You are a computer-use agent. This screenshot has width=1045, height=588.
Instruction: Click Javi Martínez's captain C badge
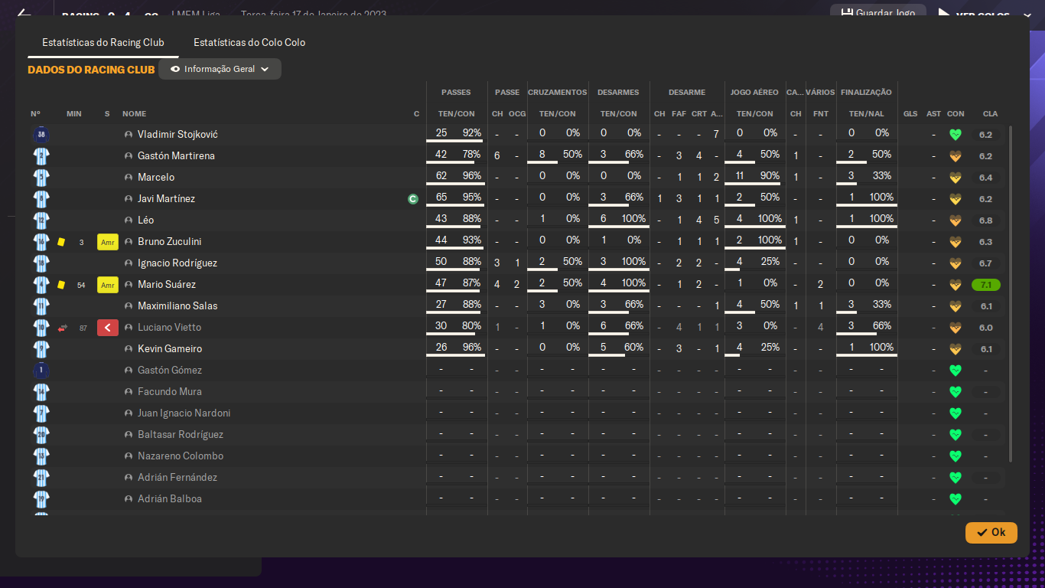413,199
